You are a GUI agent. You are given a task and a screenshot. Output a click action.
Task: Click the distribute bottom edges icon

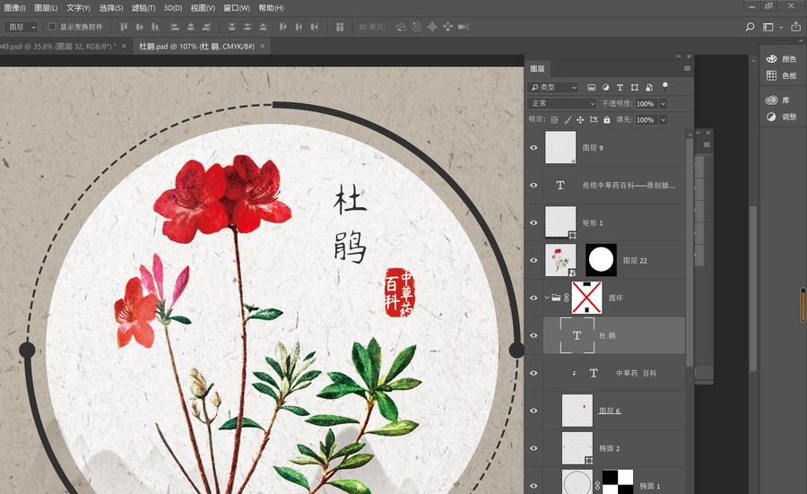(x=263, y=27)
